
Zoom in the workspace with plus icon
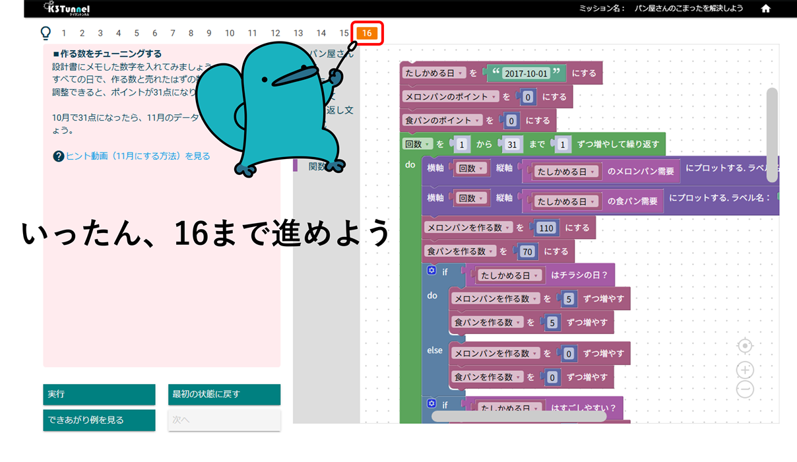tap(745, 370)
